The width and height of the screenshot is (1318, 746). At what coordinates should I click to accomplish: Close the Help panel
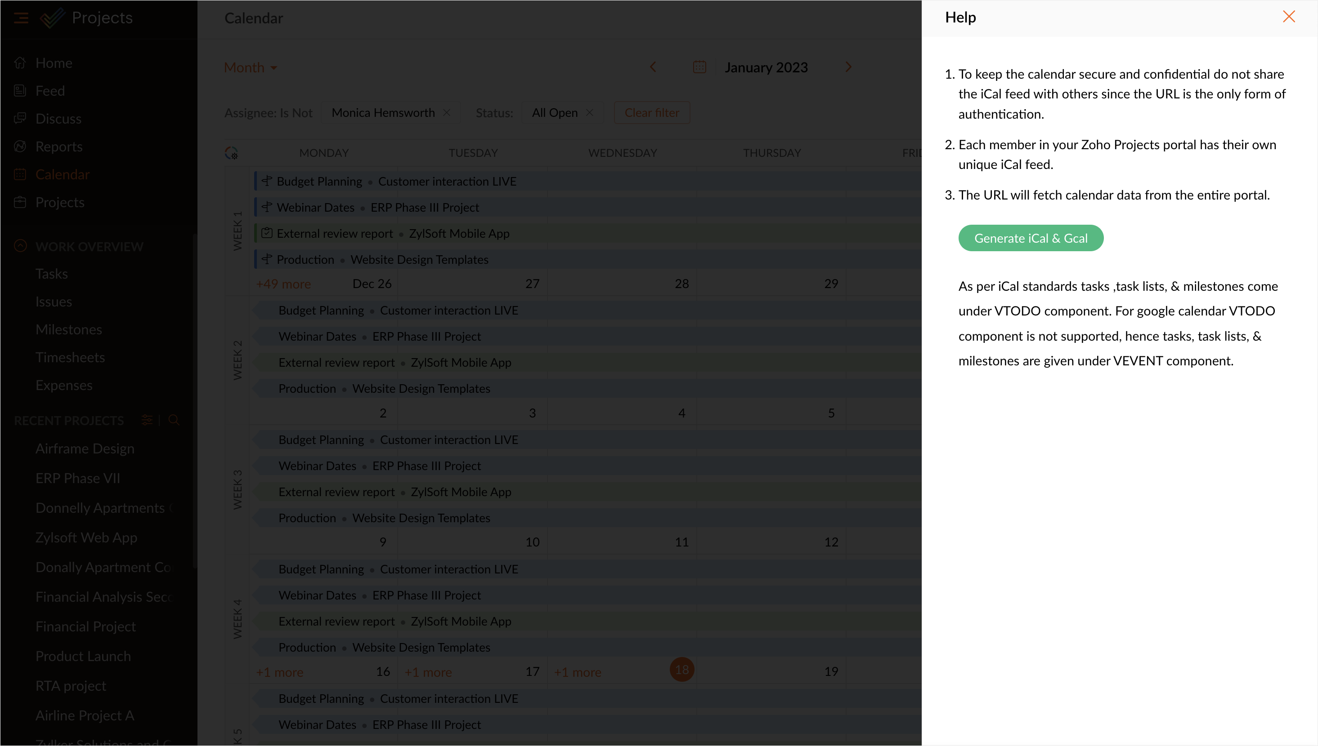coord(1288,17)
